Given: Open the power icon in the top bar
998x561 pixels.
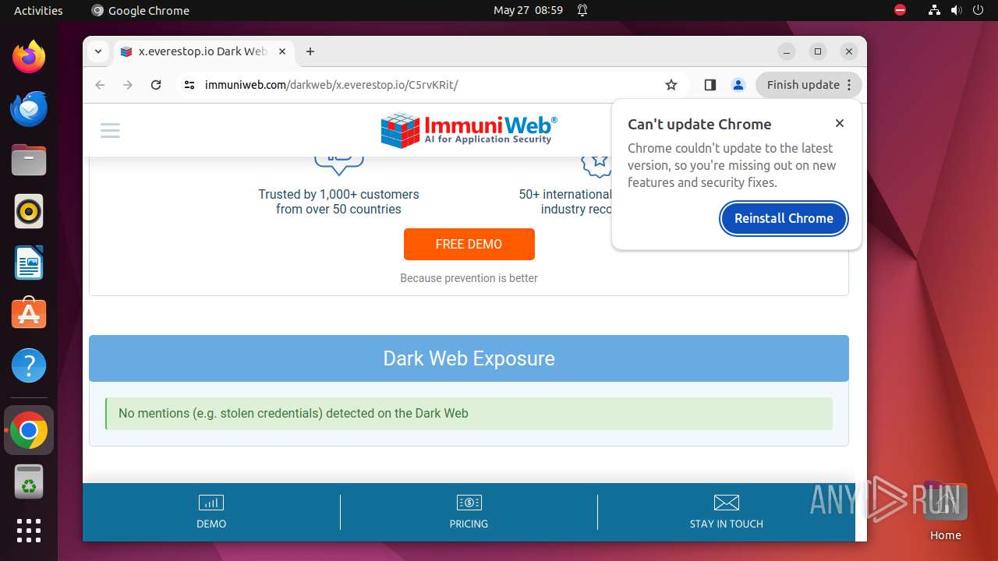Looking at the screenshot, I should pyautogui.click(x=978, y=10).
